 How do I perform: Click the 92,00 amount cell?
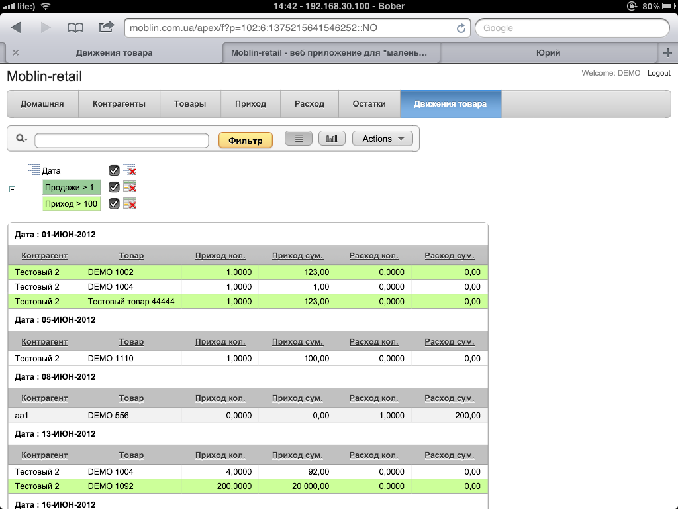click(297, 472)
